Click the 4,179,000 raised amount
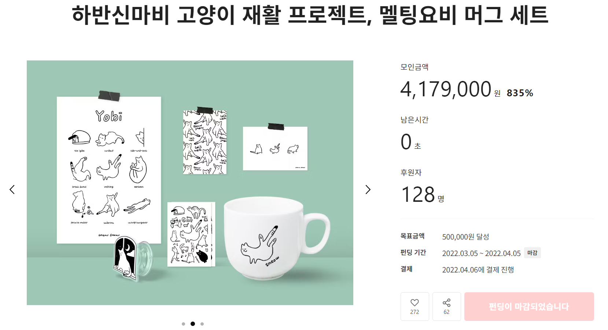The height and width of the screenshot is (330, 608). (446, 89)
